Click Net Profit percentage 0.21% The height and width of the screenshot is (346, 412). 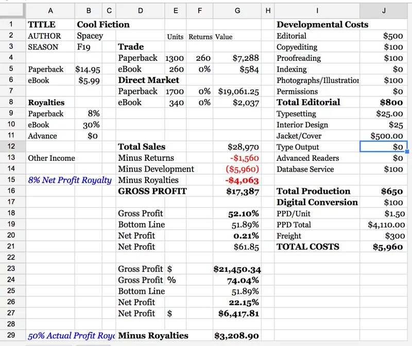237,236
